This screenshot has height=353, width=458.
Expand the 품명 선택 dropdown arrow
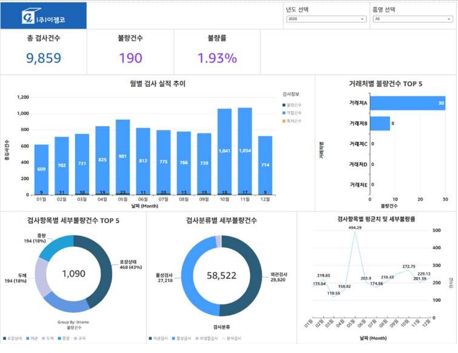tap(449, 19)
